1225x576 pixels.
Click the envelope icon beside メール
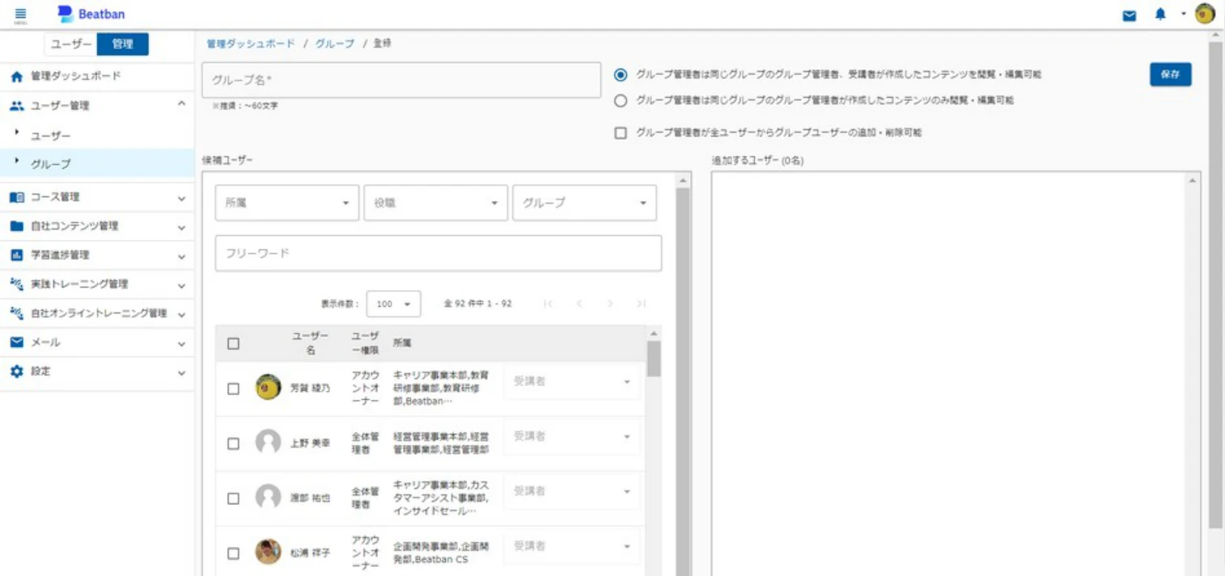17,343
